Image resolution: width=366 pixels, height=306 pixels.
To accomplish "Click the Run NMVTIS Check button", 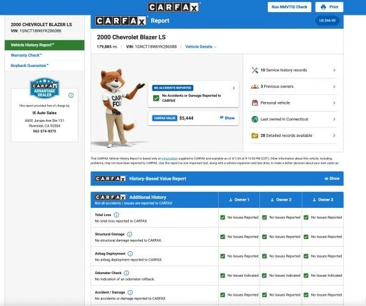I will 289,7.
